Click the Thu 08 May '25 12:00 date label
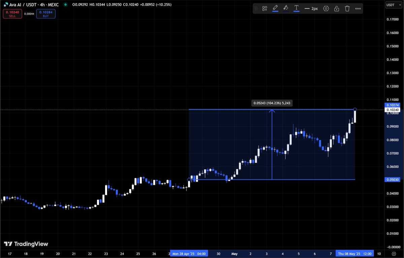 pyautogui.click(x=355, y=253)
